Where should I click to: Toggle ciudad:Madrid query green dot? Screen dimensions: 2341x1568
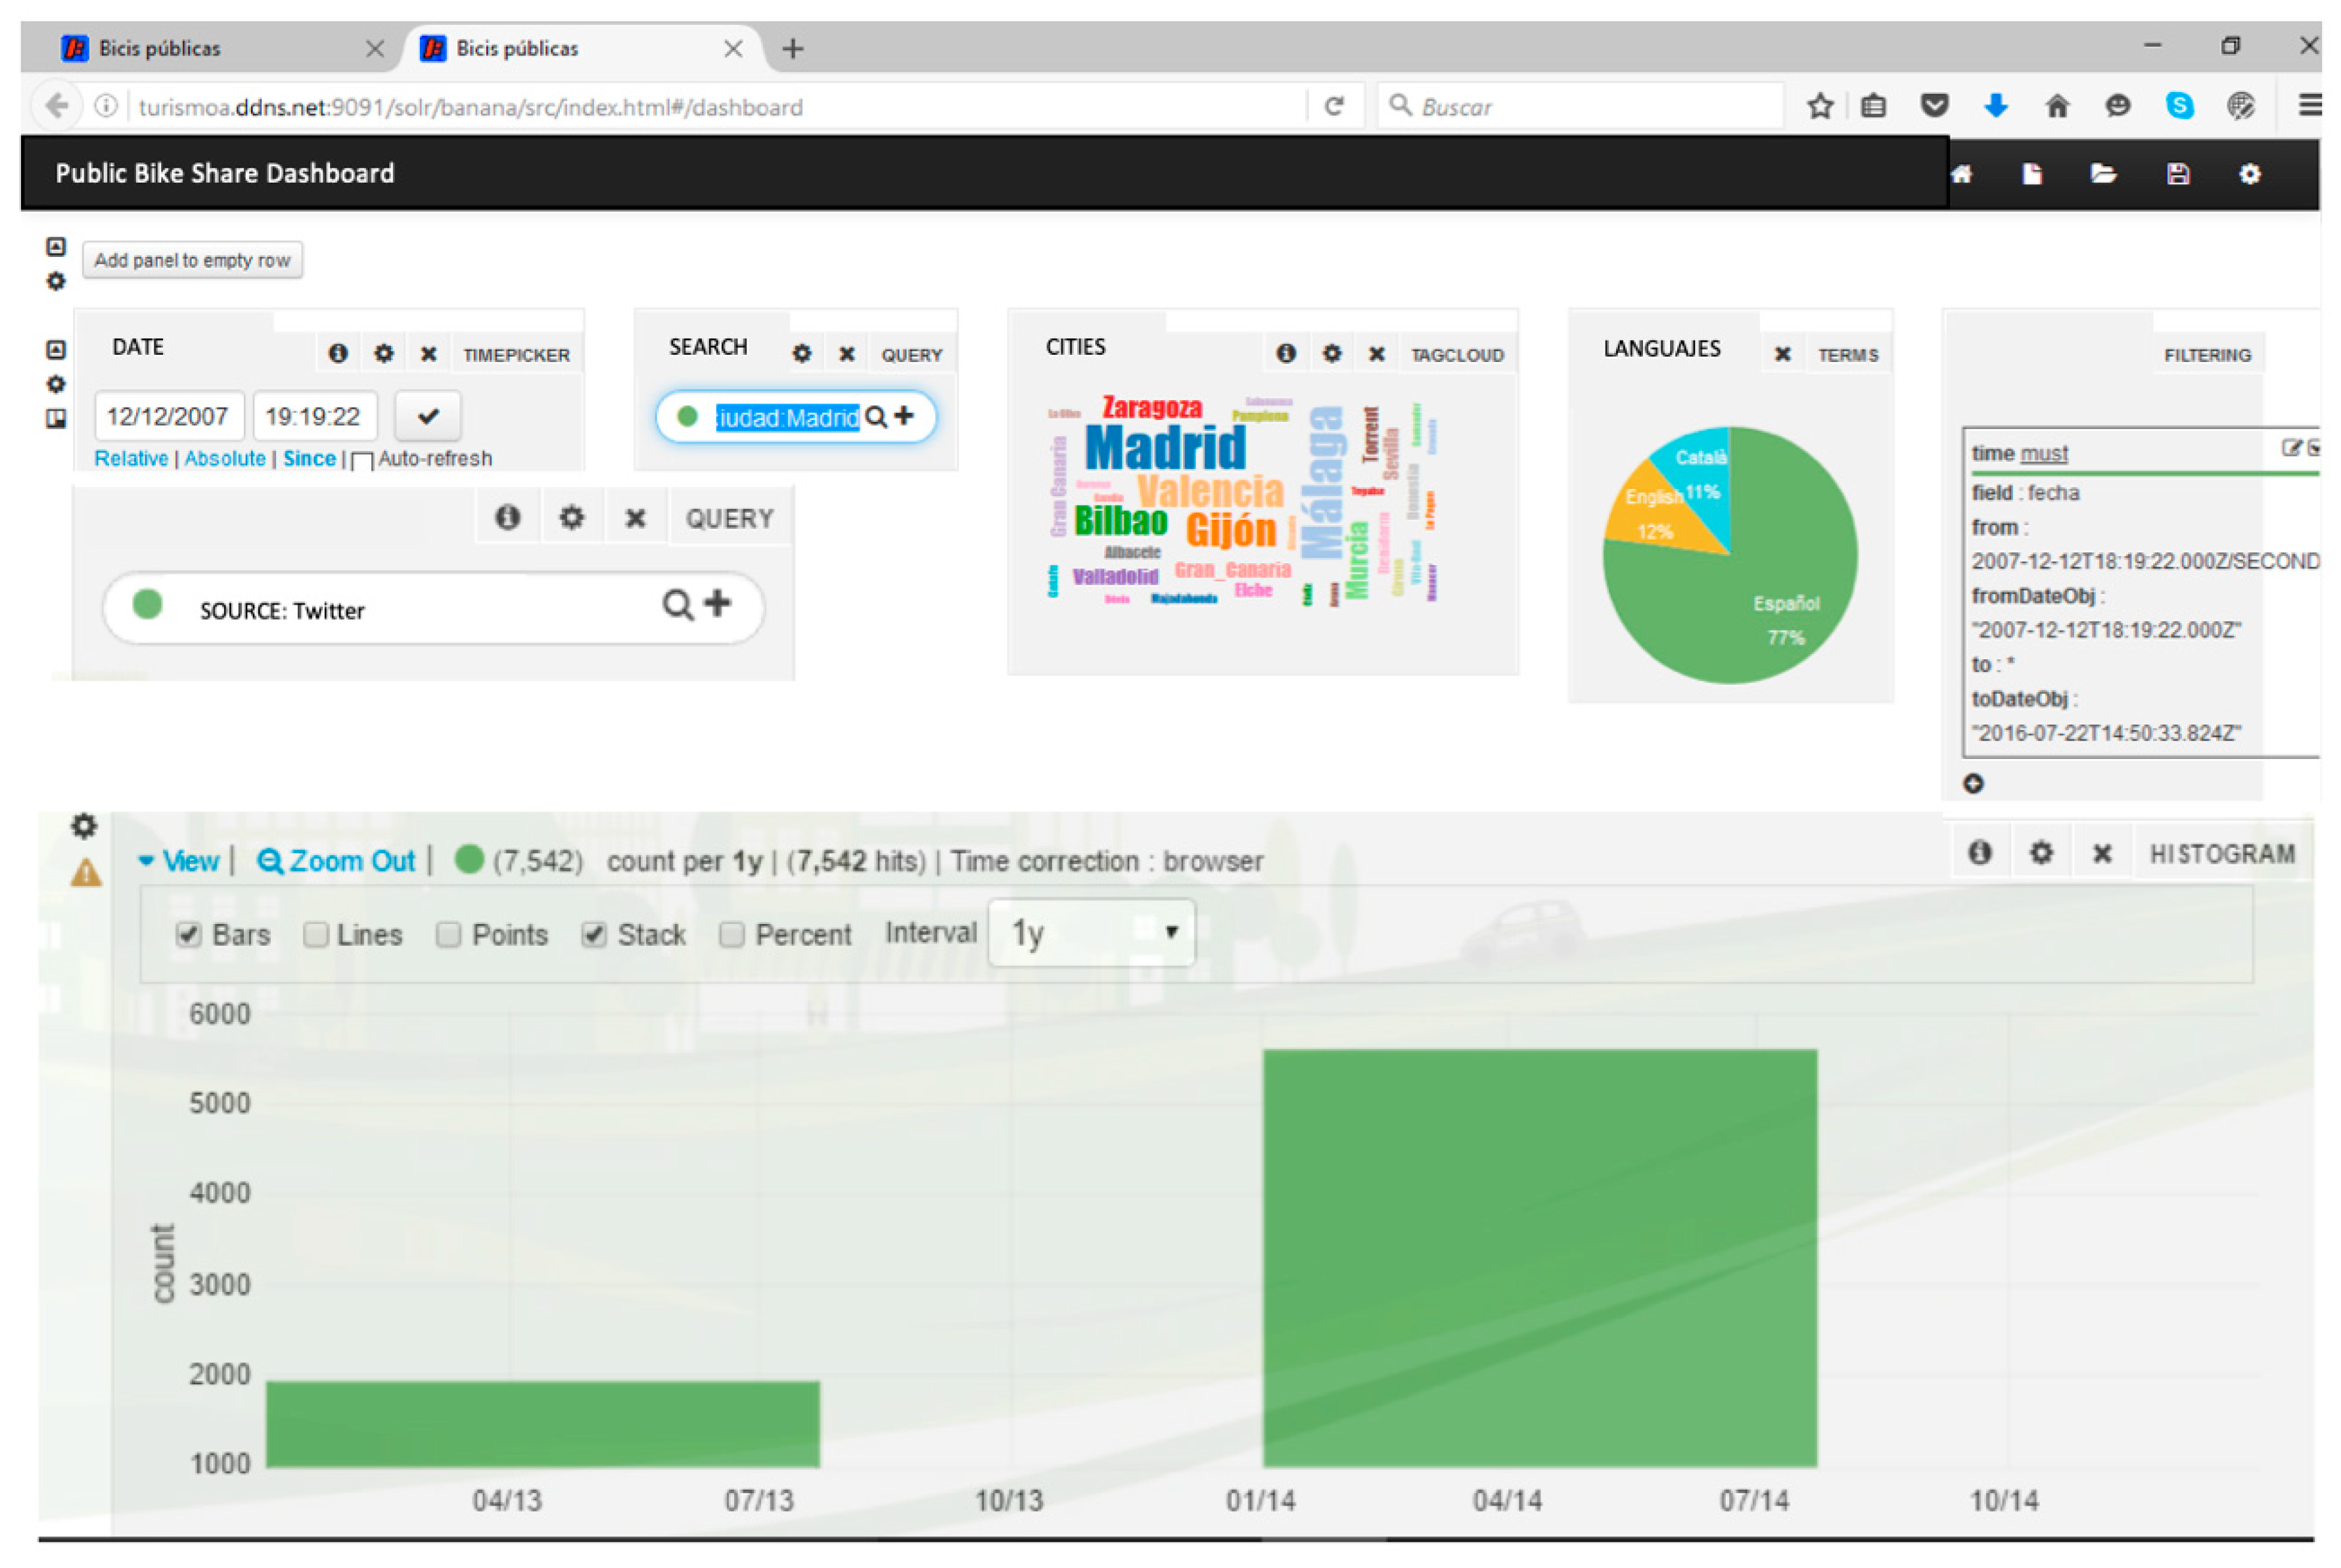click(687, 416)
